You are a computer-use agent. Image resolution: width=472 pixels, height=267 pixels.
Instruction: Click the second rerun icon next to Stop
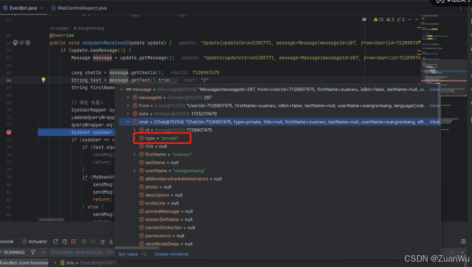click(65, 241)
